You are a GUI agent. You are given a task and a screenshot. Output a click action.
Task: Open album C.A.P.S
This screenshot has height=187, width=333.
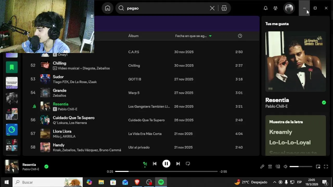pyautogui.click(x=134, y=52)
